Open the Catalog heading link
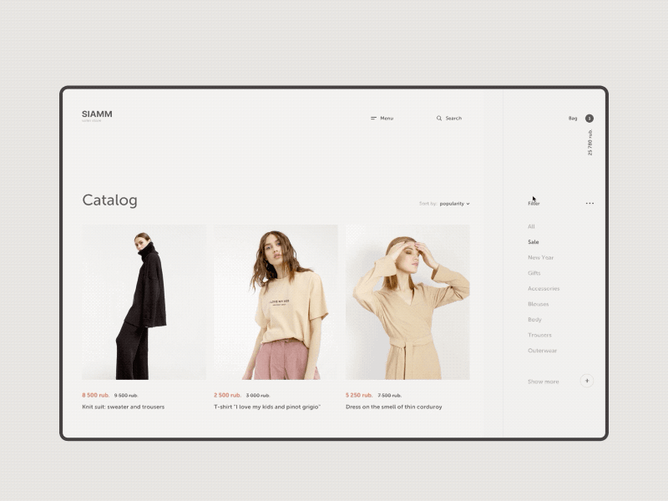This screenshot has width=668, height=501. tap(109, 200)
